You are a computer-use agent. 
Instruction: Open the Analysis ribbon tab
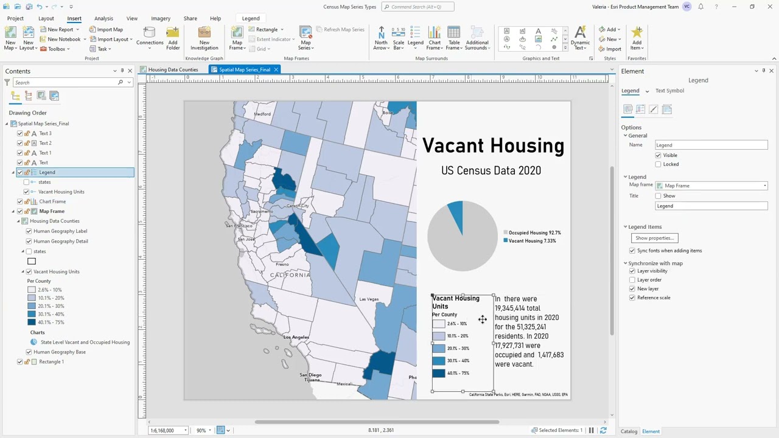103,18
